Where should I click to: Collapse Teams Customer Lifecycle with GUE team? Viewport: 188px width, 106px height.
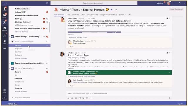(x=10, y=63)
